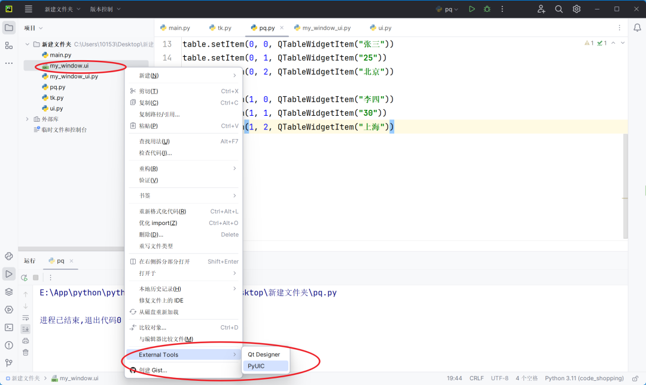Viewport: 646px width, 385px height.
Task: Click the Rerun icon in Run panel
Action: (25, 278)
